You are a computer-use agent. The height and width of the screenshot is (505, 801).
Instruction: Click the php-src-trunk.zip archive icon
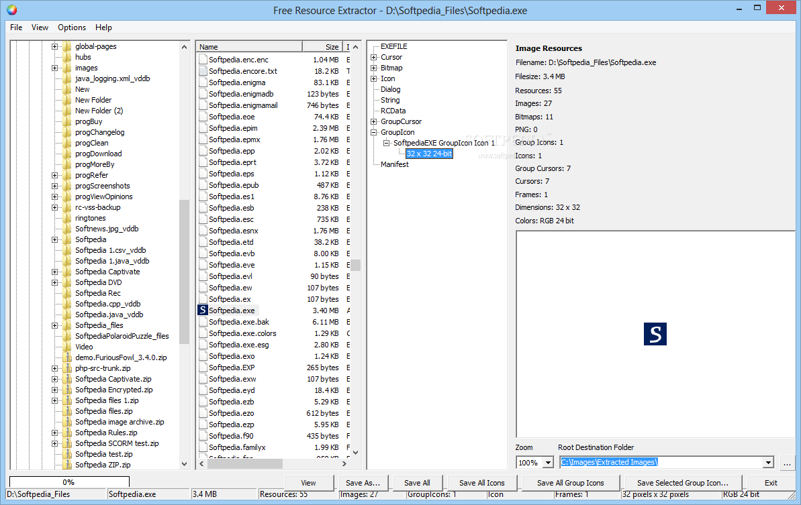click(67, 368)
